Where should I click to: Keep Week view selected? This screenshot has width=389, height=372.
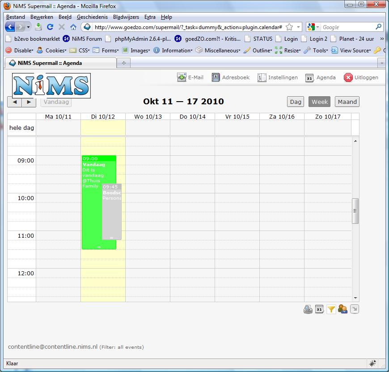(319, 102)
